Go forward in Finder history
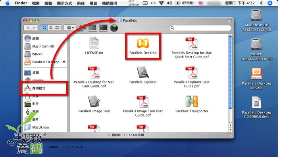This screenshot has width=281, height=157. click(x=34, y=28)
